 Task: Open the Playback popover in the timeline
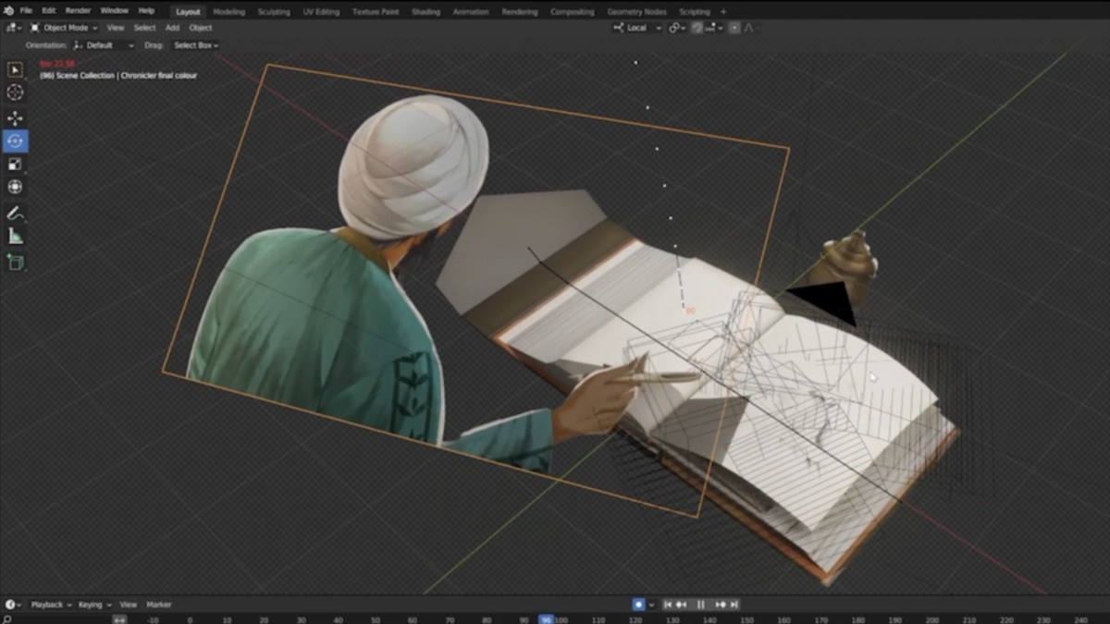pos(49,605)
